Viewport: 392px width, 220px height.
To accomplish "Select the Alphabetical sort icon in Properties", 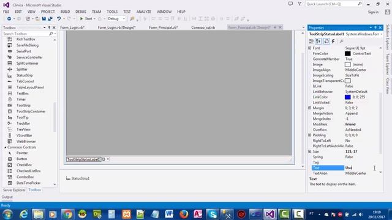I will [318, 42].
